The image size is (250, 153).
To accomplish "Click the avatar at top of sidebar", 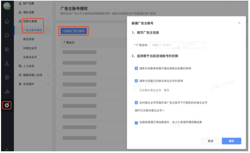I will coord(7,6).
